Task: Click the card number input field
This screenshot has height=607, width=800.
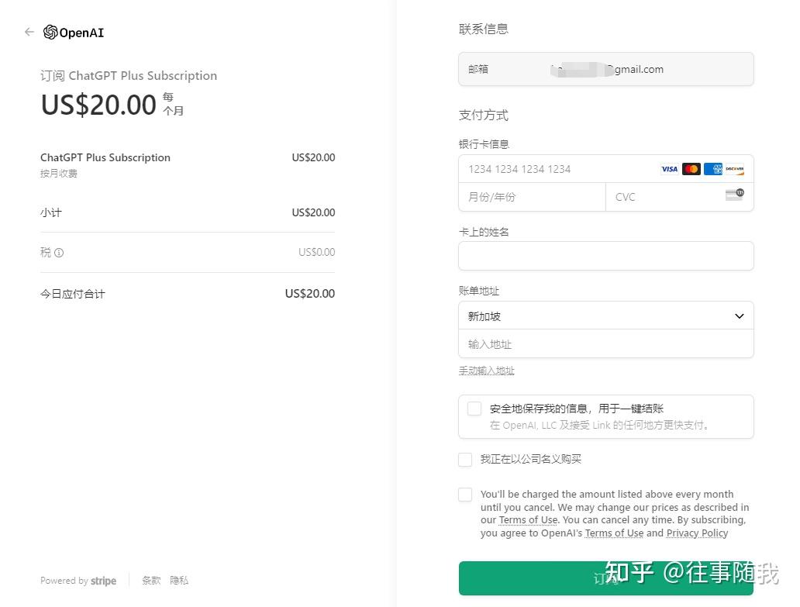Action: 558,168
